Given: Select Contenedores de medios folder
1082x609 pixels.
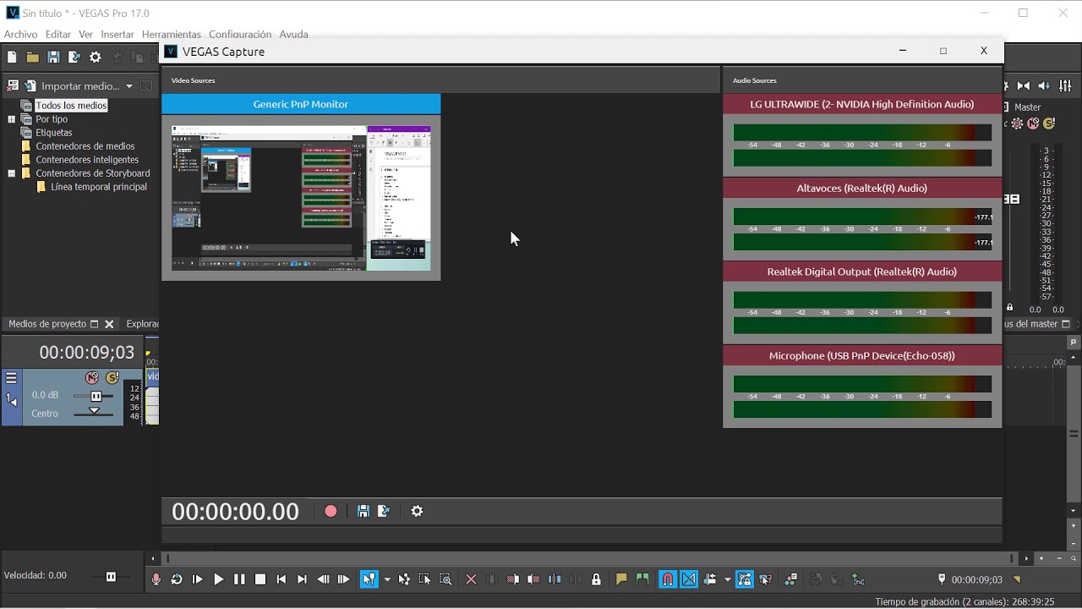Looking at the screenshot, I should click(x=85, y=146).
